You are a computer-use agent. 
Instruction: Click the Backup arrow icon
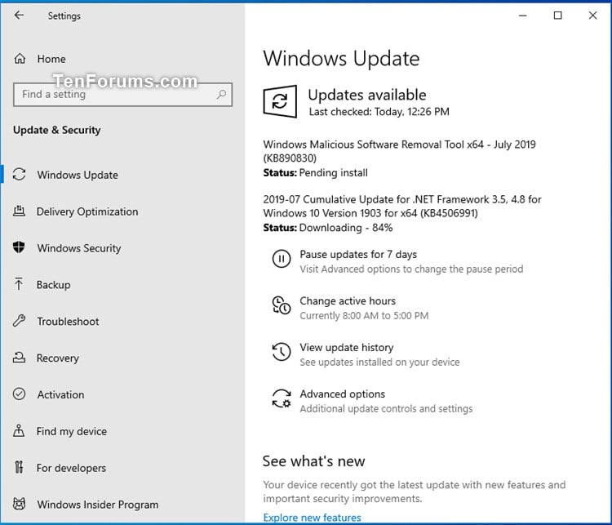pyautogui.click(x=19, y=284)
